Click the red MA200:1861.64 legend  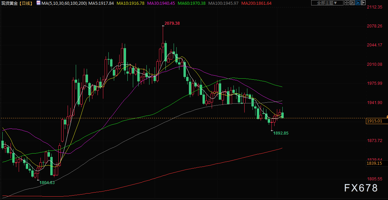pos(256,3)
